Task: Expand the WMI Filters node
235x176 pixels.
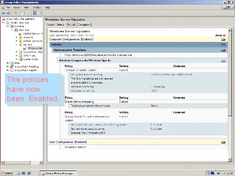Action: (x=16, y=55)
